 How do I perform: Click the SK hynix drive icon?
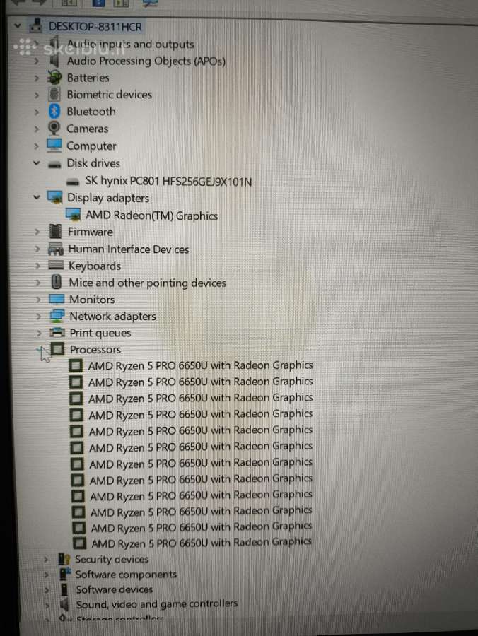click(x=73, y=182)
